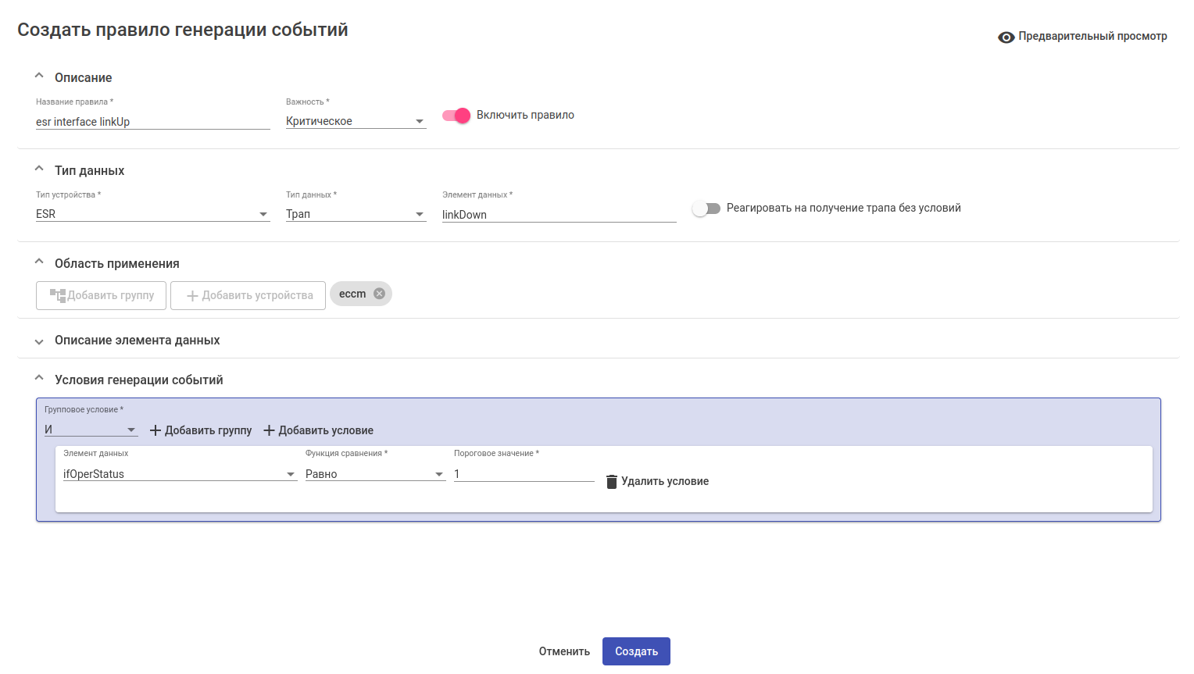Disable the Включить правило toggle

point(456,116)
